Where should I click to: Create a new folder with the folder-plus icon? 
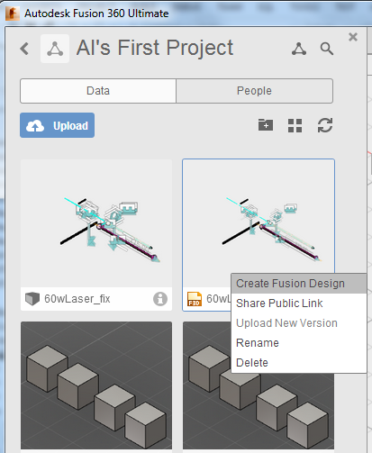click(x=266, y=125)
